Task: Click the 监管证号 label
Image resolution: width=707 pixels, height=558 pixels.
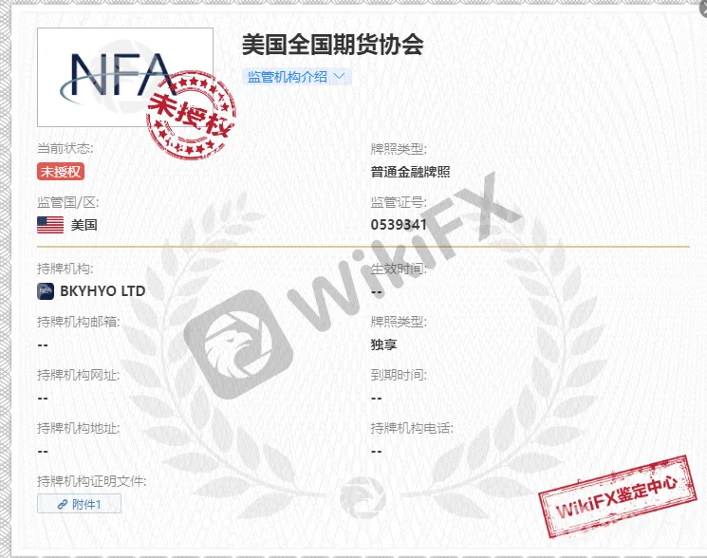Action: point(399,202)
